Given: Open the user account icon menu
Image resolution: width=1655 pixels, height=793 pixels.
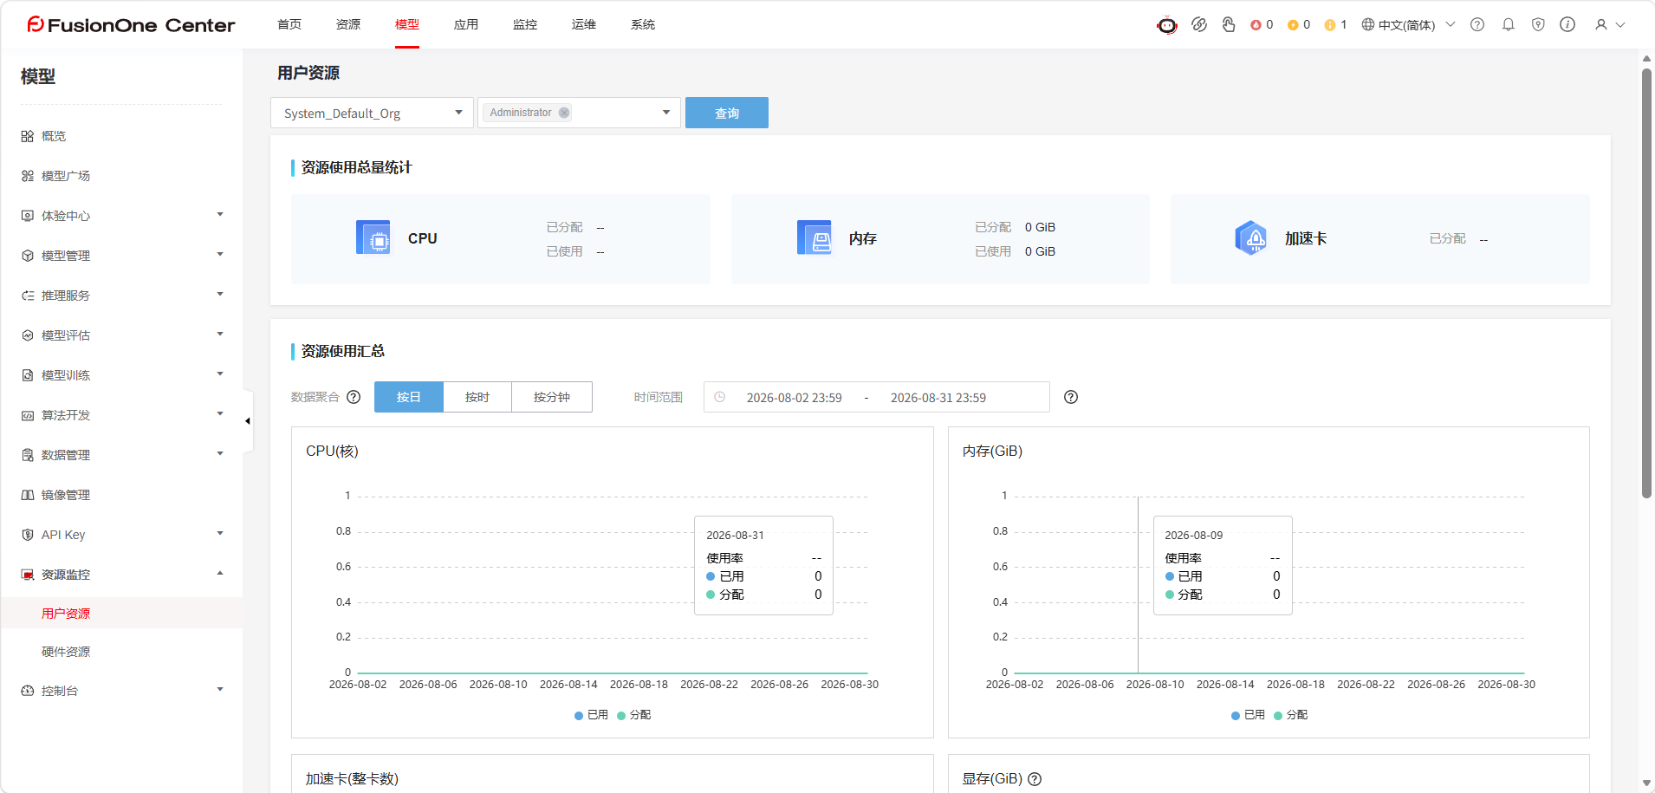Looking at the screenshot, I should point(1610,24).
